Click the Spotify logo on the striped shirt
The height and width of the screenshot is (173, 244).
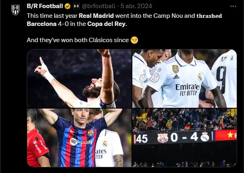[x=73, y=142]
